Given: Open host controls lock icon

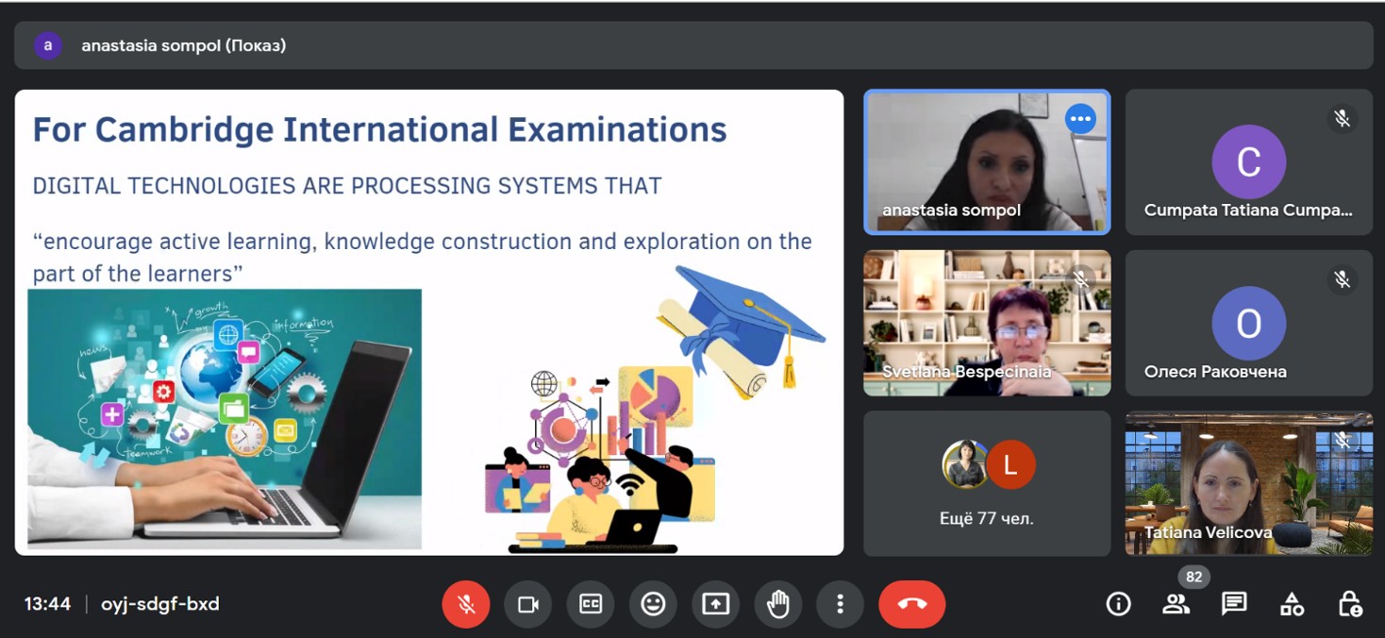Looking at the screenshot, I should pos(1350,604).
